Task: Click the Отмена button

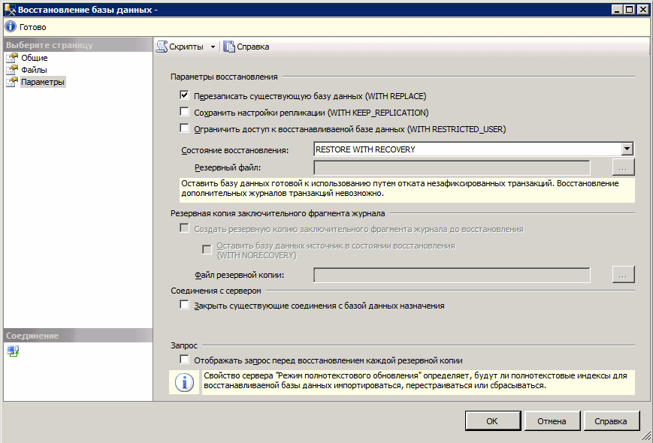Action: pos(551,421)
